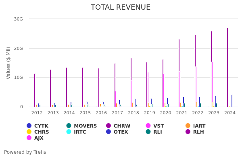Select the pink bar for 2023
Viewport: 242px width, 161px height.
pyautogui.click(x=212, y=85)
